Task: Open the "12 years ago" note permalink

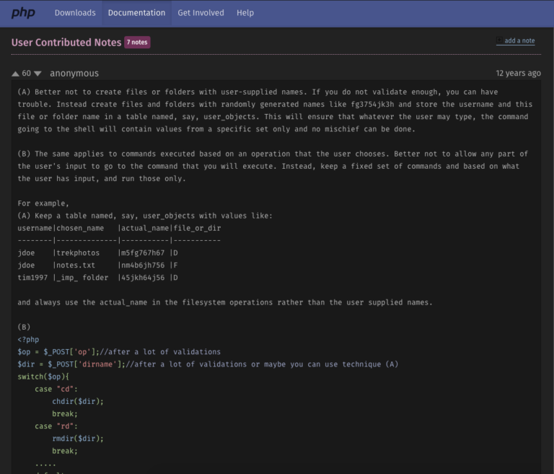Action: point(518,74)
